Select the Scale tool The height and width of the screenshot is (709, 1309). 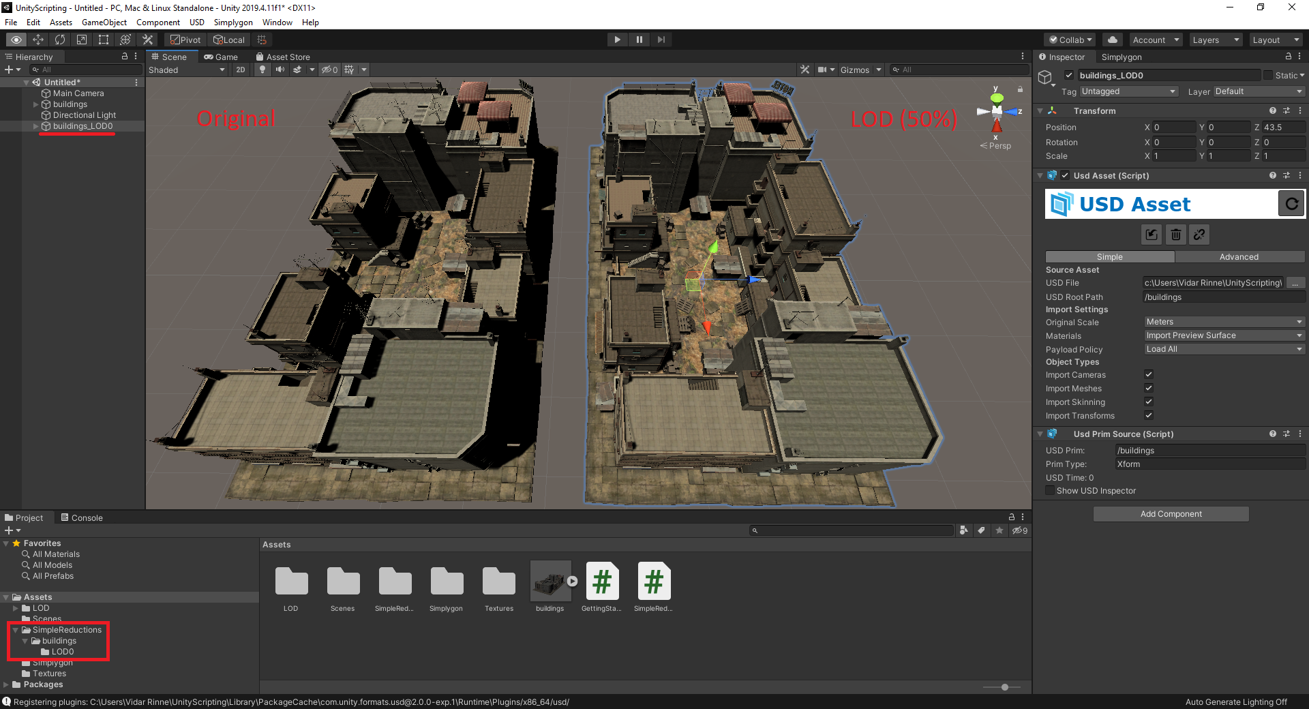coord(82,40)
